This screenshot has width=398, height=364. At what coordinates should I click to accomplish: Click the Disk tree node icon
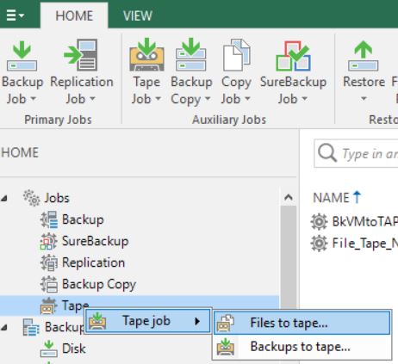48,349
